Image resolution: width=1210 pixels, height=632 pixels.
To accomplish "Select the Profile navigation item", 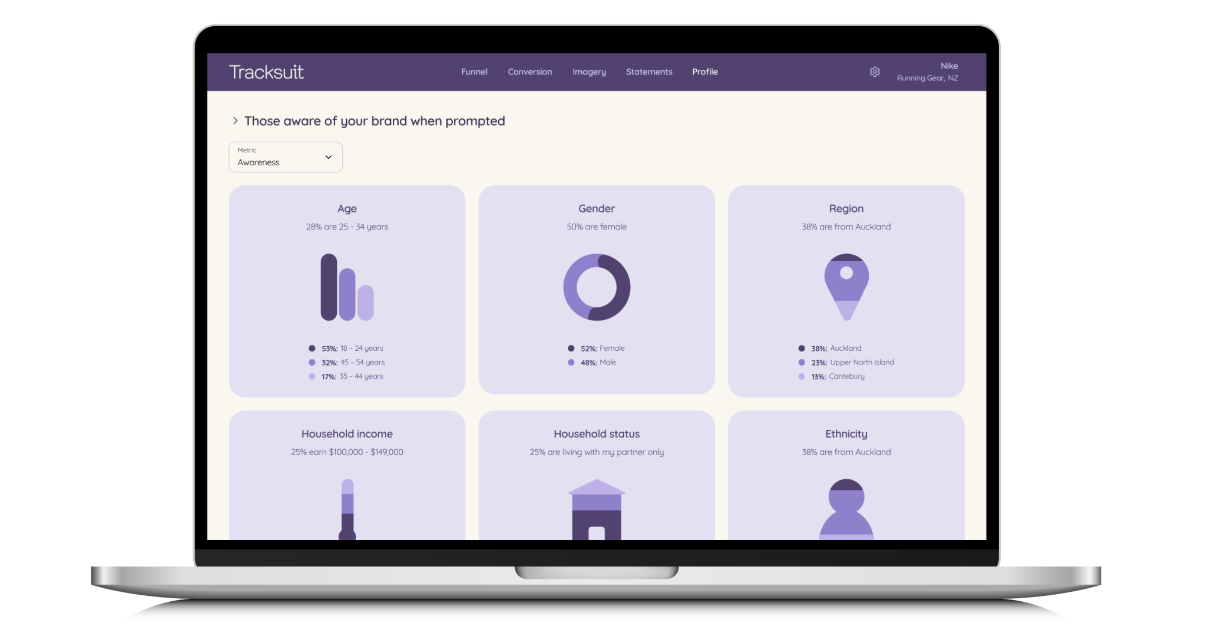I will click(x=703, y=71).
